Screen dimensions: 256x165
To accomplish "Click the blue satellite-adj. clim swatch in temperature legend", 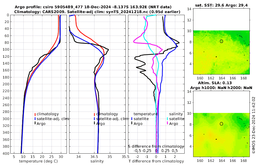I will point(35,119).
